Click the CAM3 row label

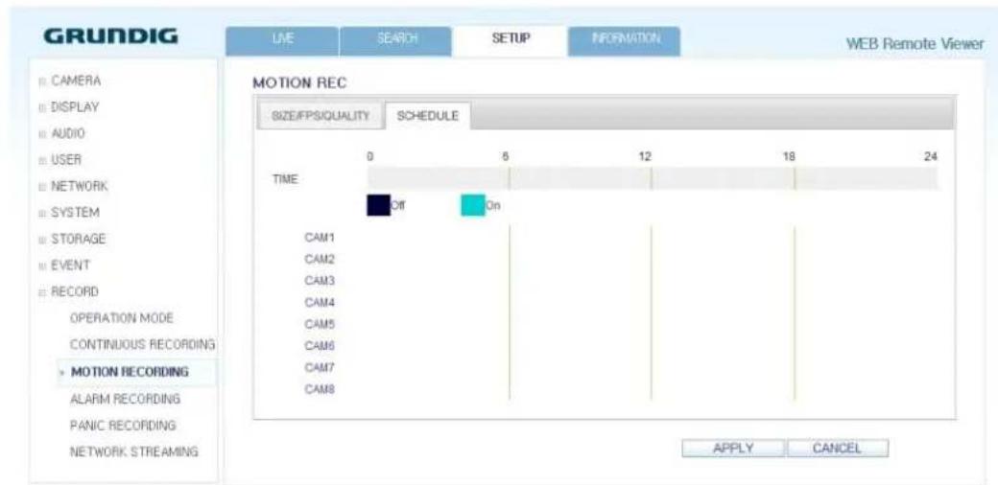point(321,281)
